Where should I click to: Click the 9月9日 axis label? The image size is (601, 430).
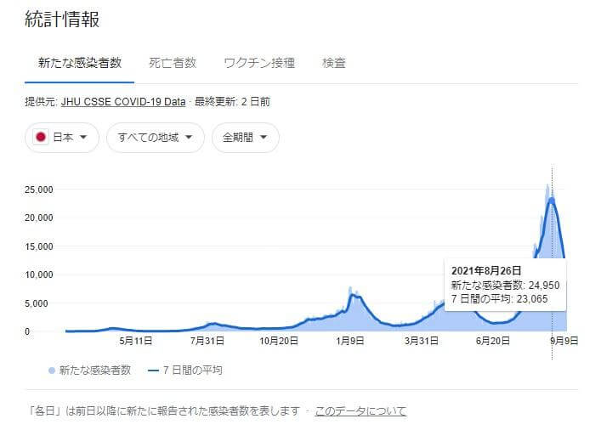click(x=564, y=341)
